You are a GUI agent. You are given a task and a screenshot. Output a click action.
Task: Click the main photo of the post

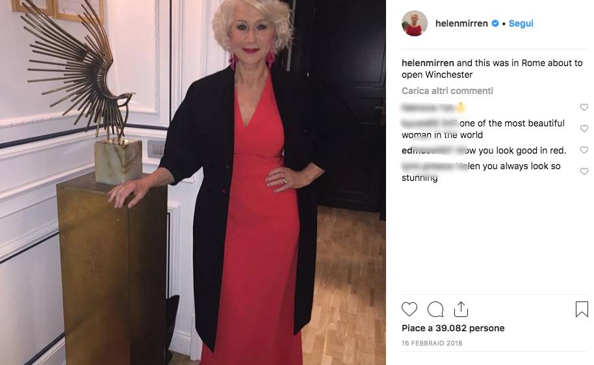(193, 183)
